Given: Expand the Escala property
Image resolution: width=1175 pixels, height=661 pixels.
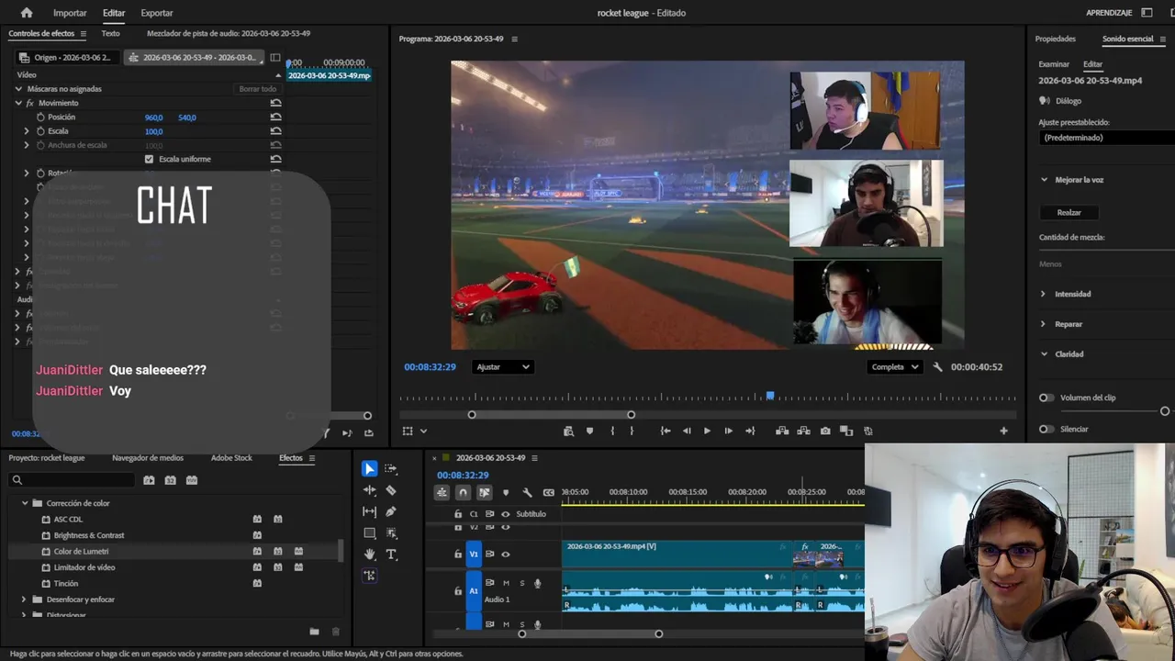Looking at the screenshot, I should coord(27,131).
